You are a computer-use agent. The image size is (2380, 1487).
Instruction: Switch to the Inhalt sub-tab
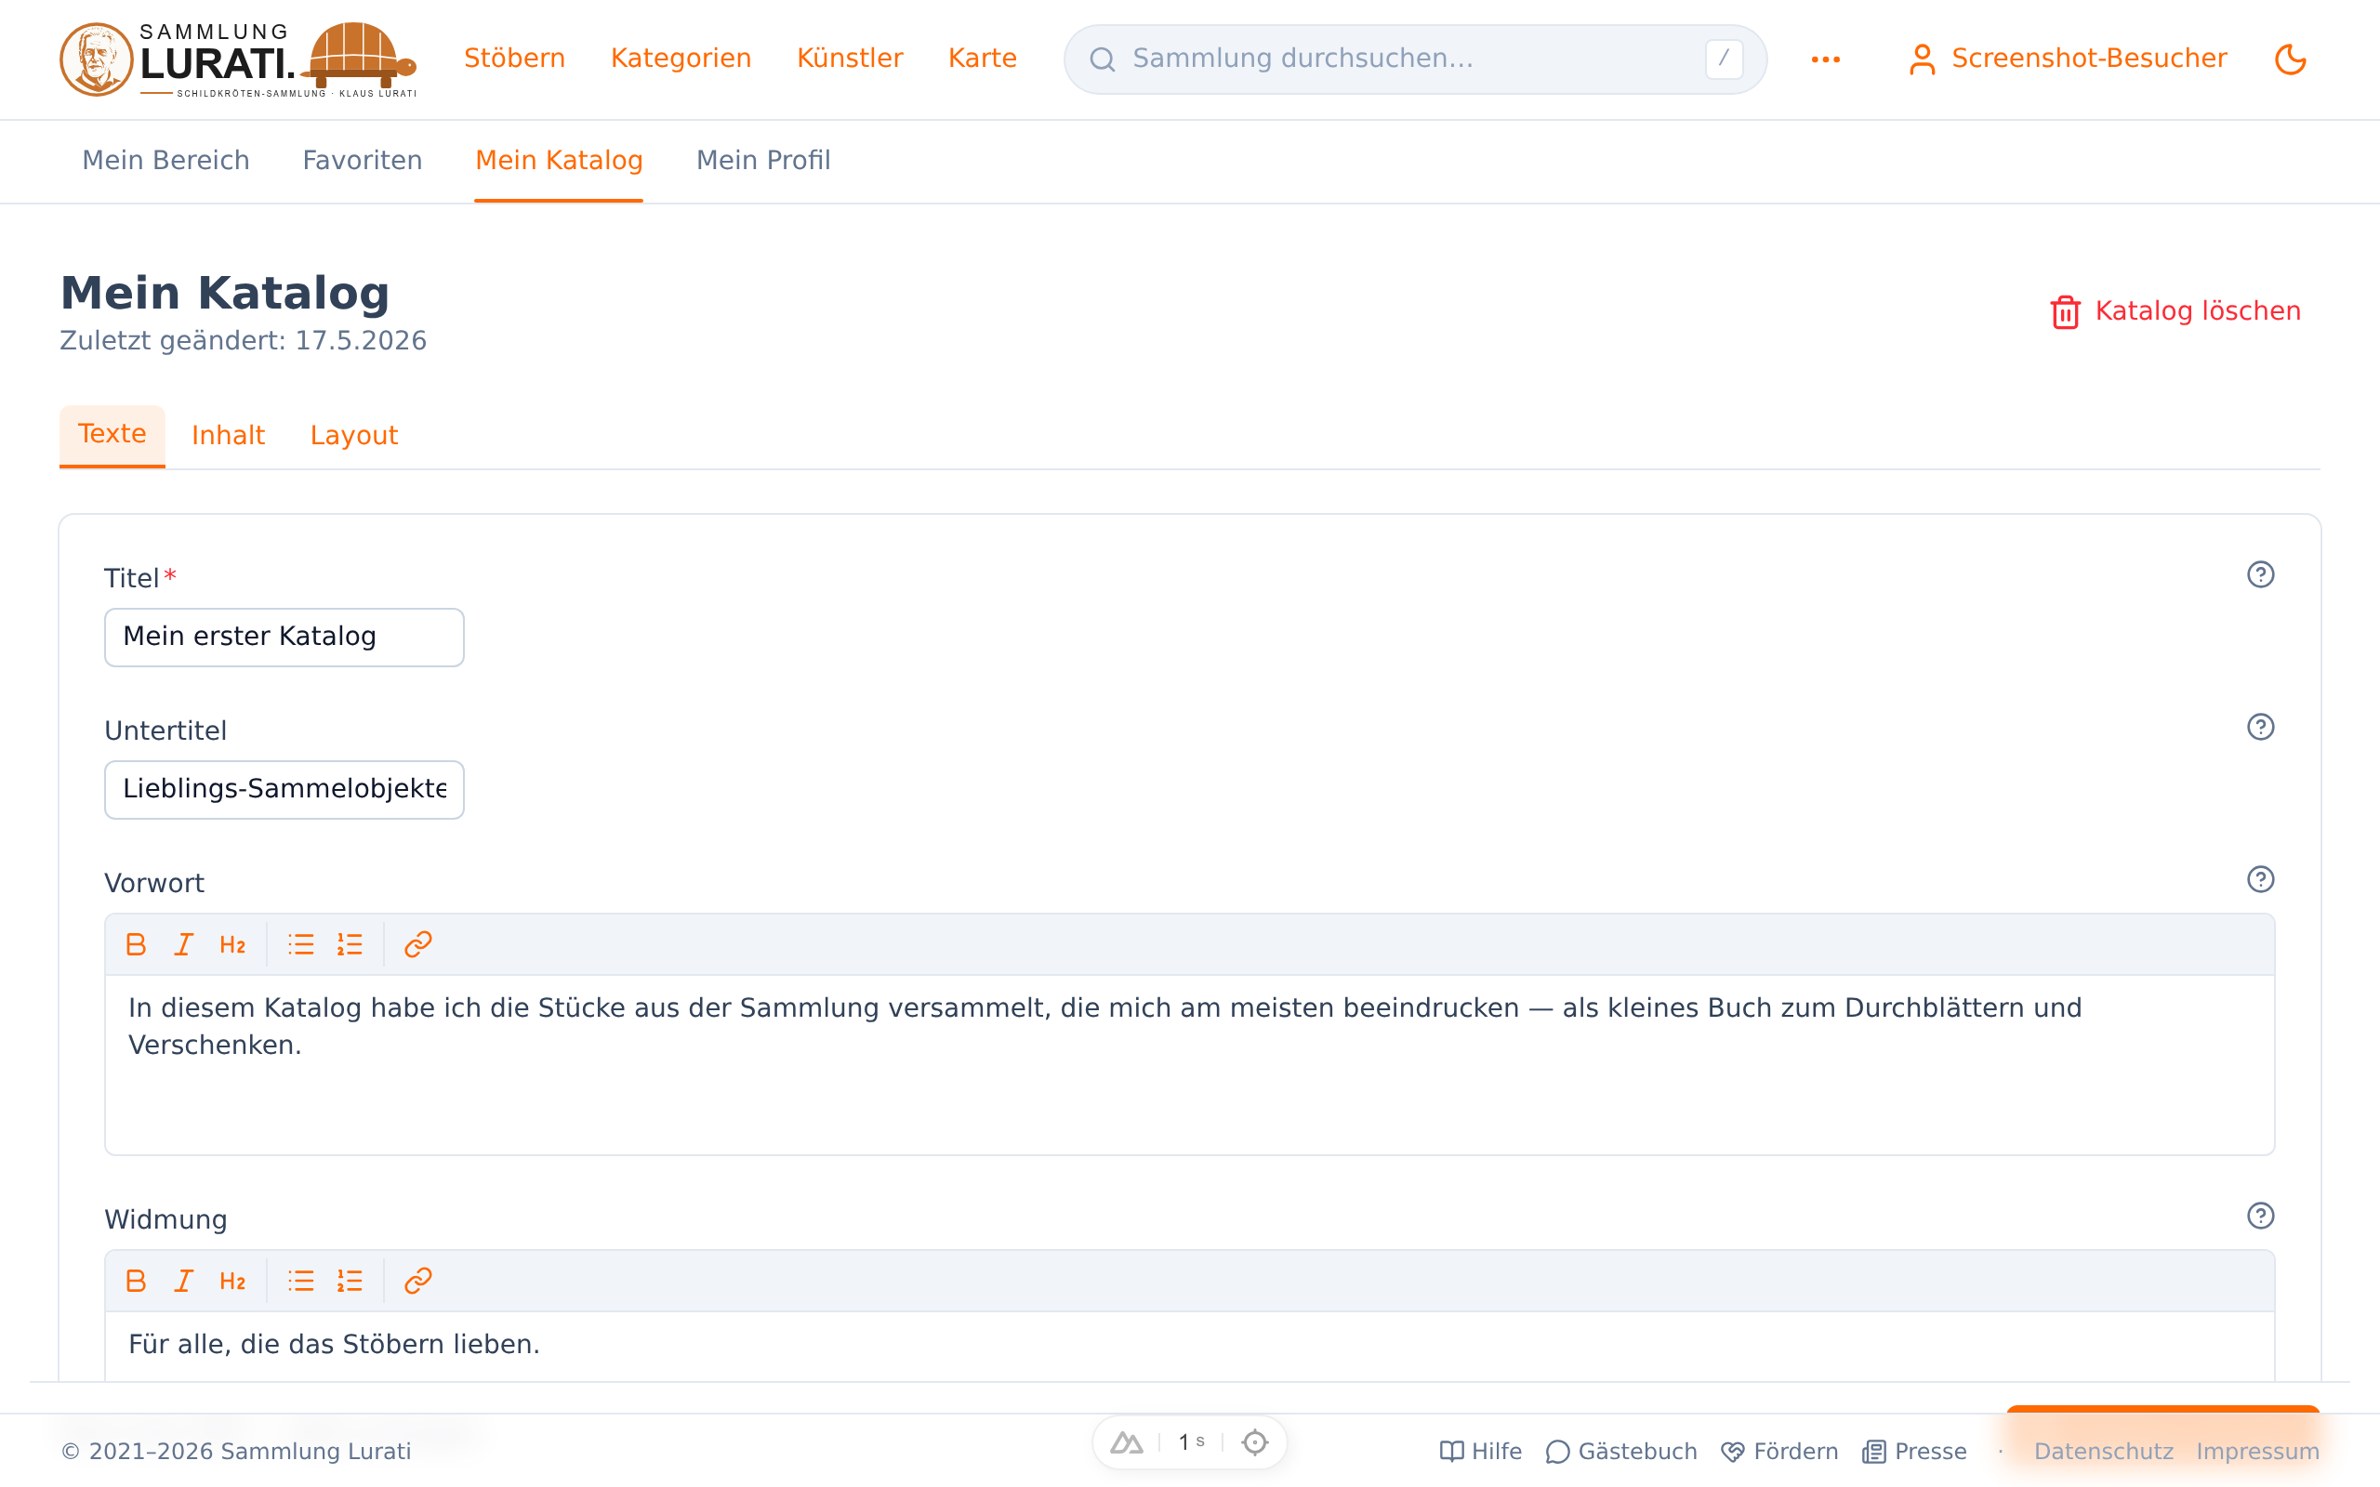tap(228, 436)
